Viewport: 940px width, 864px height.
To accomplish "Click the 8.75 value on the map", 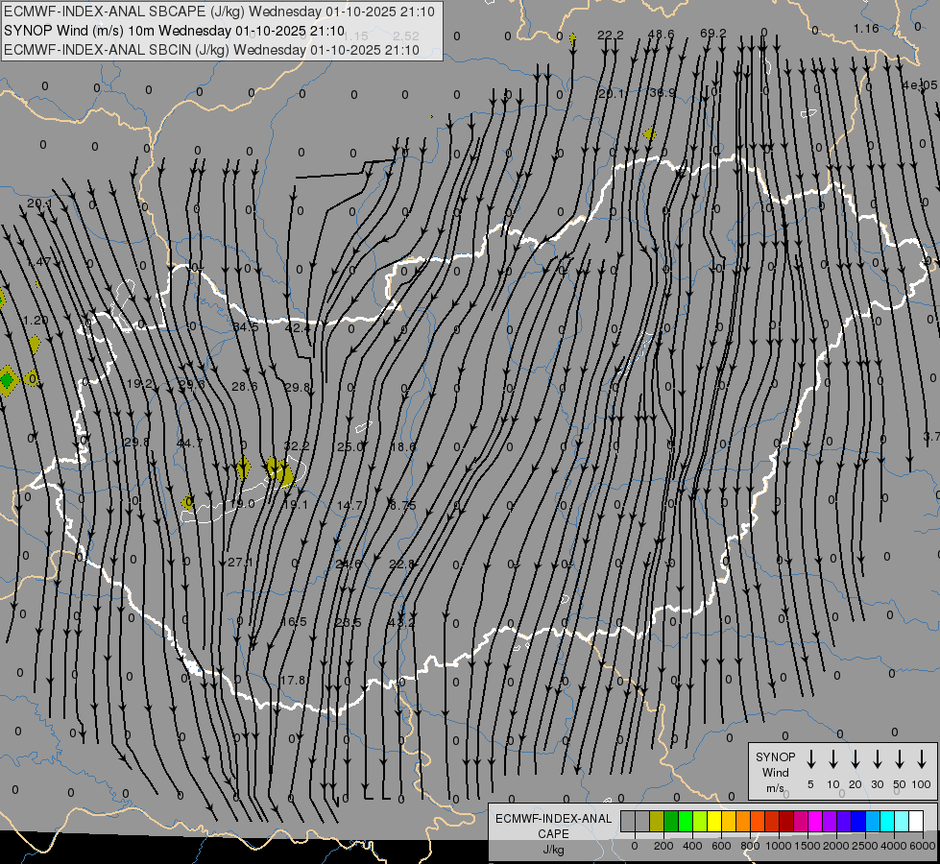I will coord(402,506).
